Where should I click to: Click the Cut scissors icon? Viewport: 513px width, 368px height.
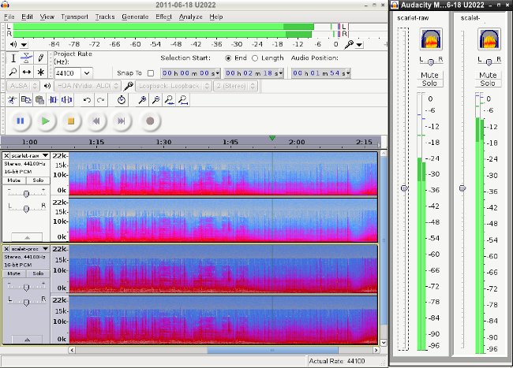pyautogui.click(x=13, y=100)
